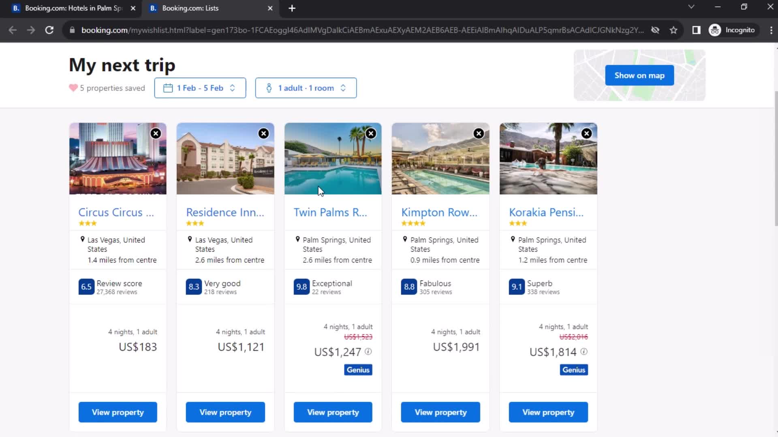View property for Twin Palms

pos(333,412)
